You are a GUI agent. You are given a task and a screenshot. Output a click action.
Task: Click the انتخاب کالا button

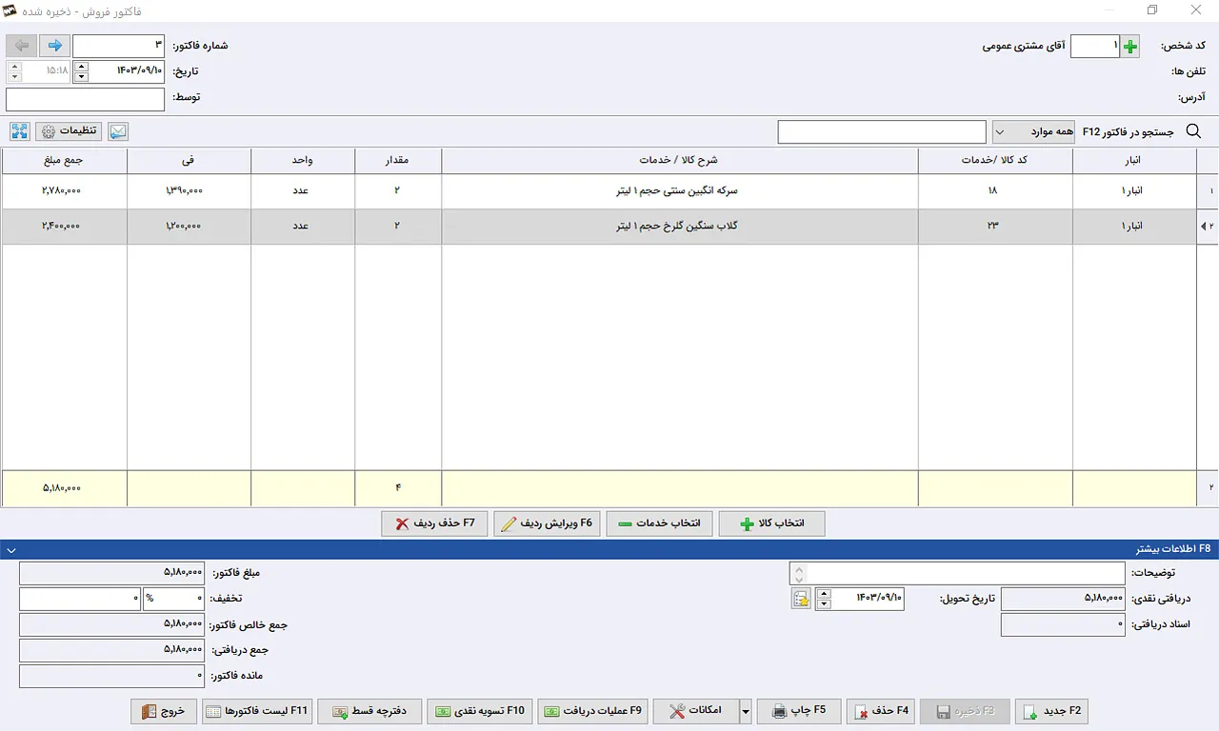coord(771,524)
